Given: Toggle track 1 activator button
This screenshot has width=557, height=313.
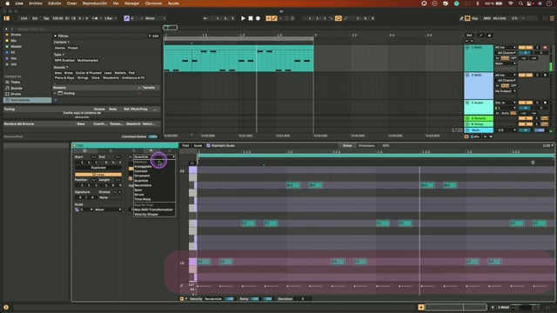Looking at the screenshot, I should (x=526, y=47).
